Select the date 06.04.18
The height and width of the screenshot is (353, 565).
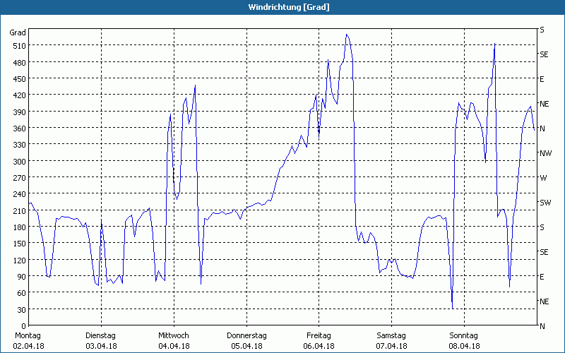(x=319, y=346)
